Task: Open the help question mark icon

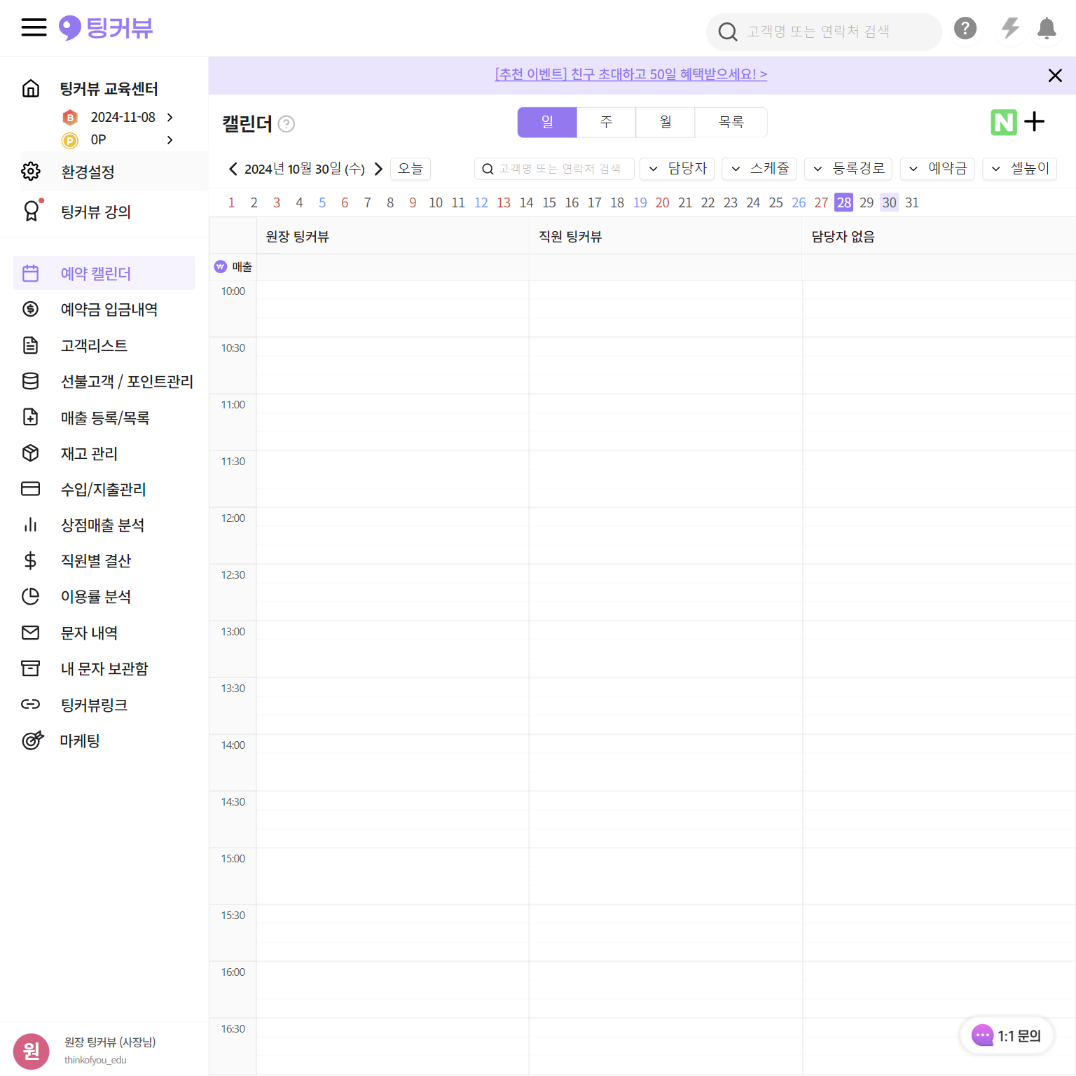Action: [965, 28]
